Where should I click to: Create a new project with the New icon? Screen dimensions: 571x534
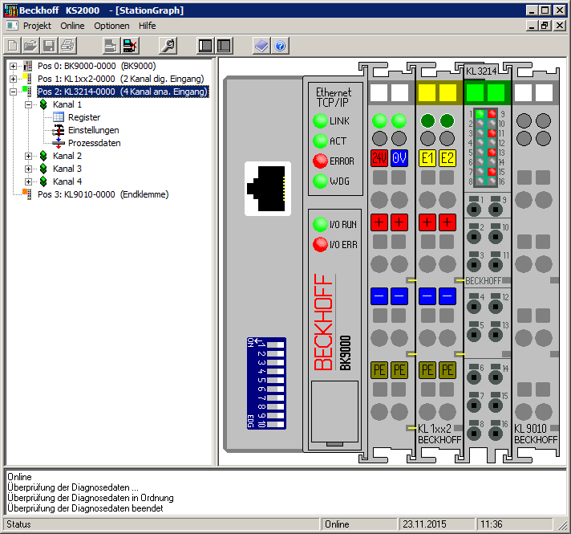coord(13,46)
